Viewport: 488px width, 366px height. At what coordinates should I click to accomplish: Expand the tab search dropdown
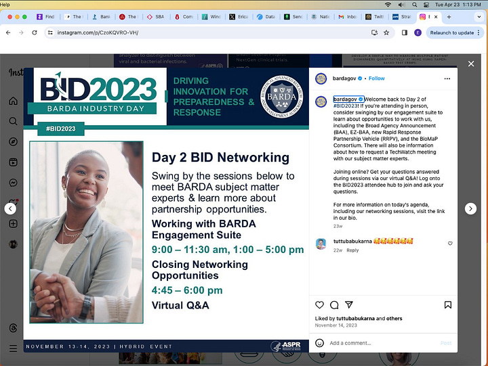479,17
